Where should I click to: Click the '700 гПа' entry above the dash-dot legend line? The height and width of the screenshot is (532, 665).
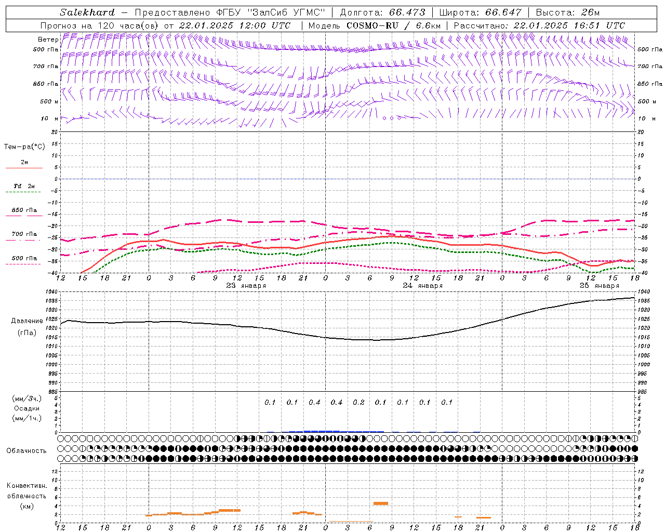pyautogui.click(x=24, y=234)
